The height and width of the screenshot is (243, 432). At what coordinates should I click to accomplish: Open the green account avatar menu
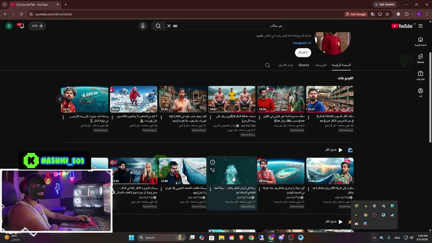point(9,26)
